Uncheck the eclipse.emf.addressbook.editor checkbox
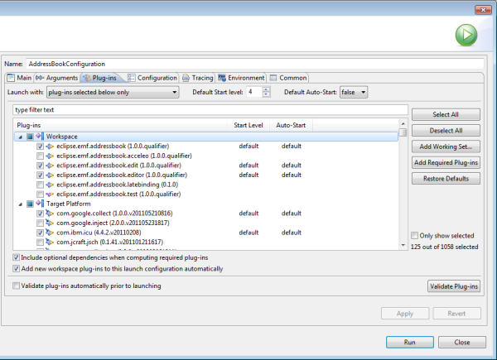Image resolution: width=497 pixels, height=360 pixels. click(40, 175)
